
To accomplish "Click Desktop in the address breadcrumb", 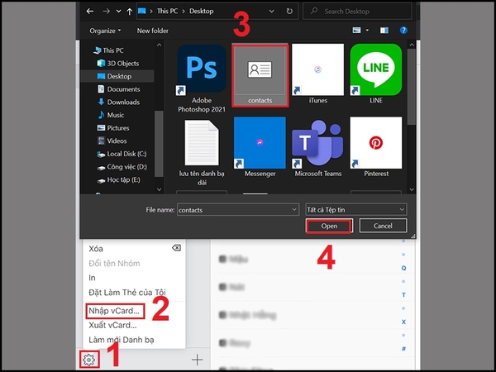I will point(202,11).
